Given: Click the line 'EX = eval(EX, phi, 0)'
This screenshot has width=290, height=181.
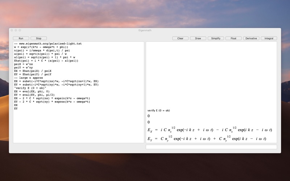Looking at the screenshot, I should (32, 92).
